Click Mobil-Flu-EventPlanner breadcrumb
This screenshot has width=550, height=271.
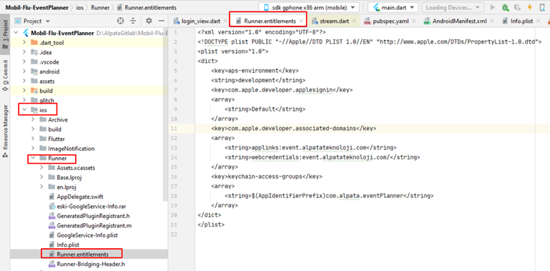(36, 7)
